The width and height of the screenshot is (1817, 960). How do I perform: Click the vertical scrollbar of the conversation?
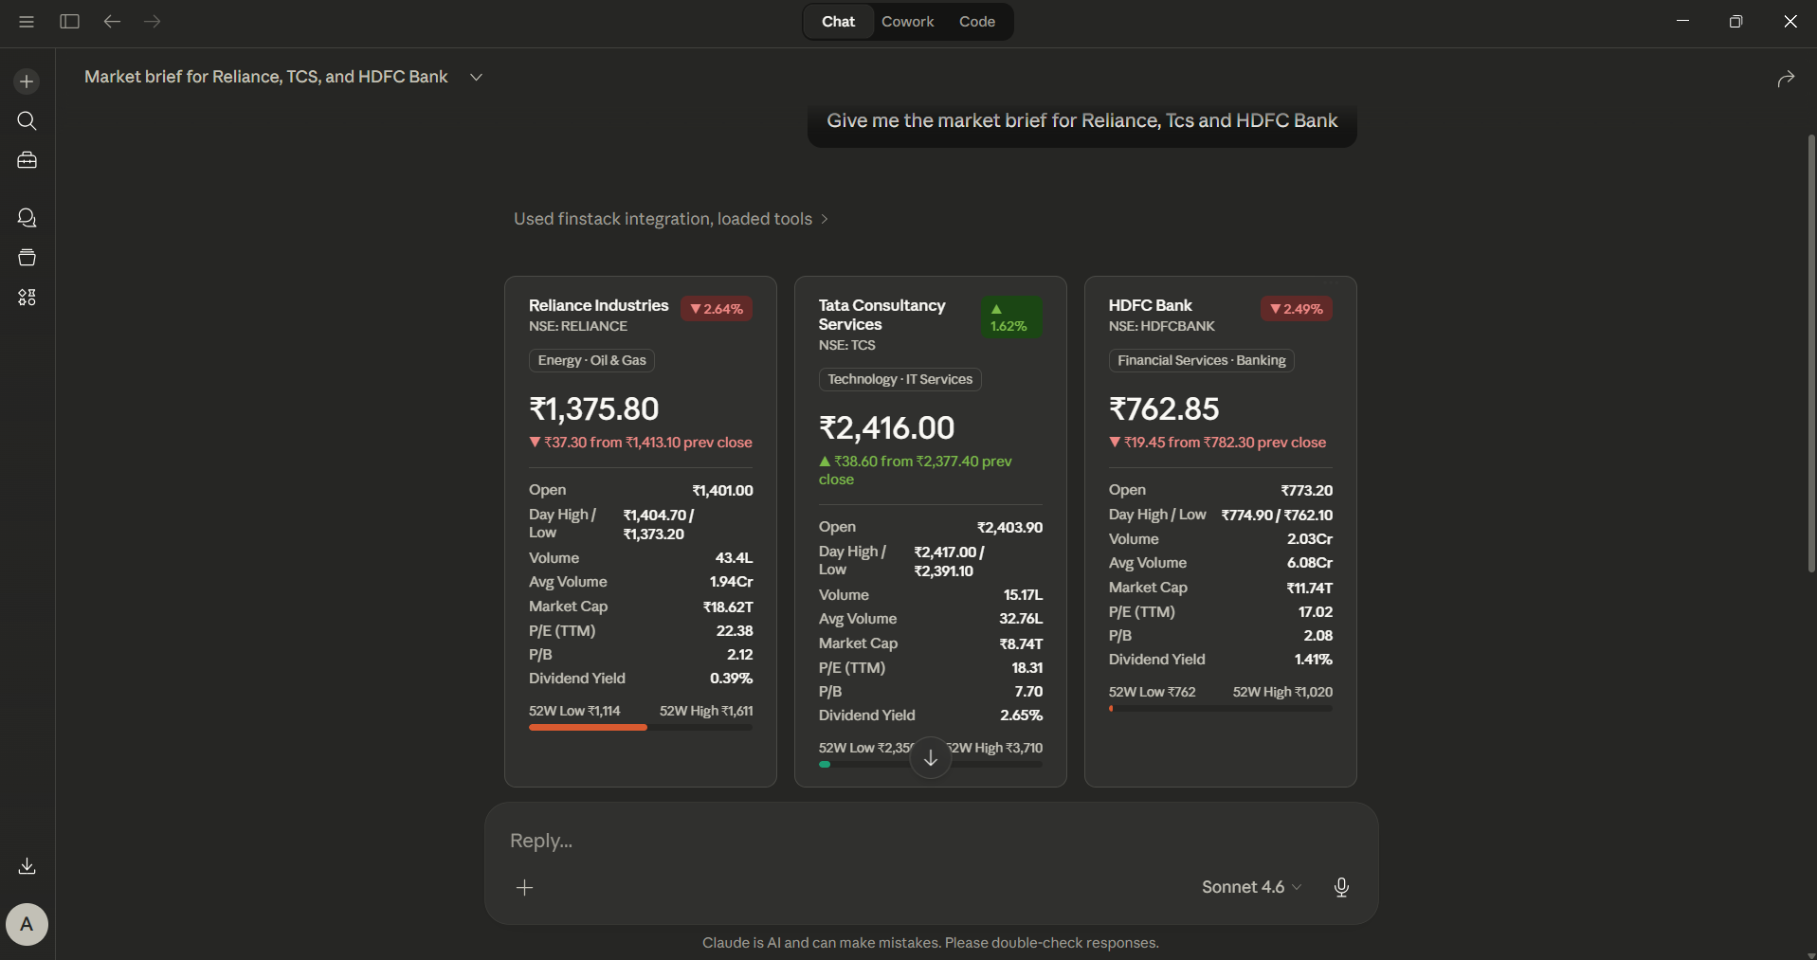[1811, 353]
